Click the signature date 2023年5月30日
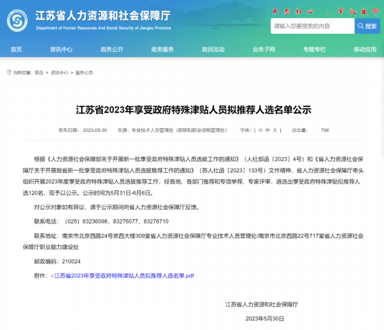 click(264, 318)
